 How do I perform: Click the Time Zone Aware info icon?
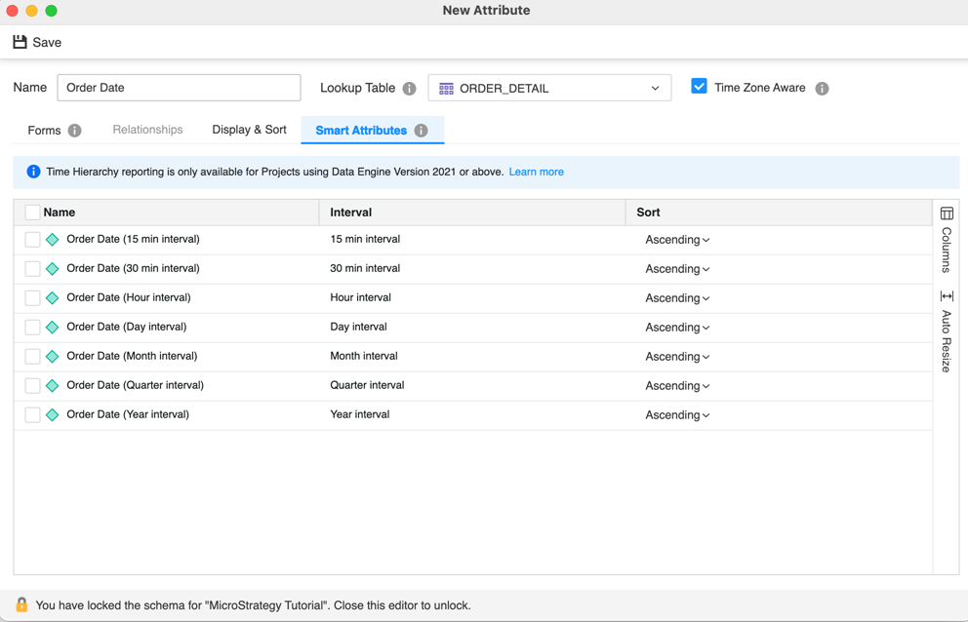[x=822, y=89]
